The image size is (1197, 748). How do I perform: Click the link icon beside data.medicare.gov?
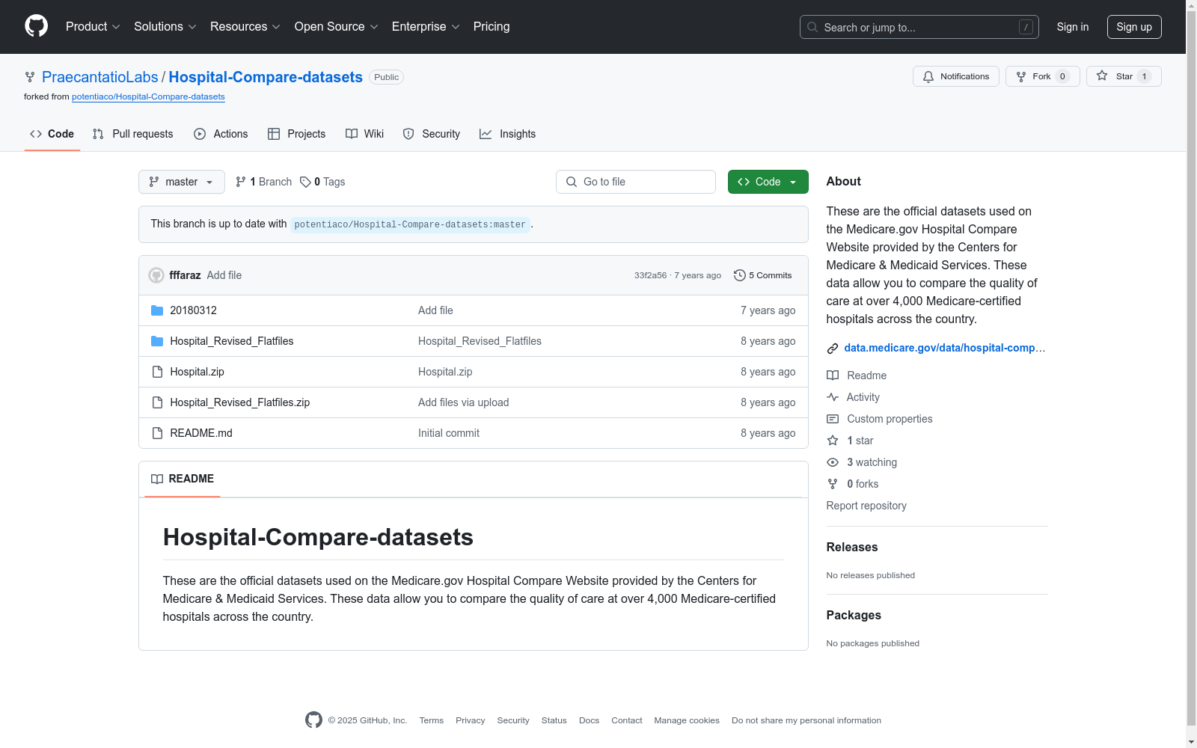(833, 349)
